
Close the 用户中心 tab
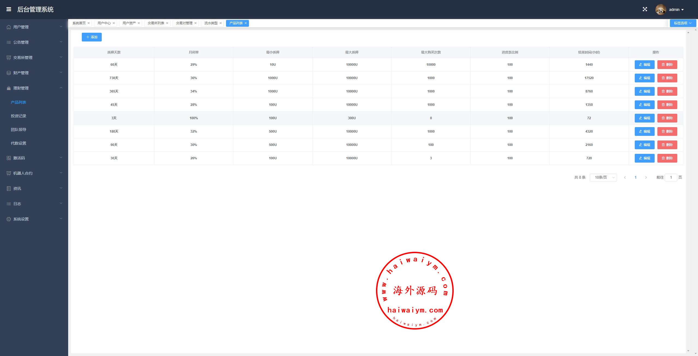click(x=114, y=23)
